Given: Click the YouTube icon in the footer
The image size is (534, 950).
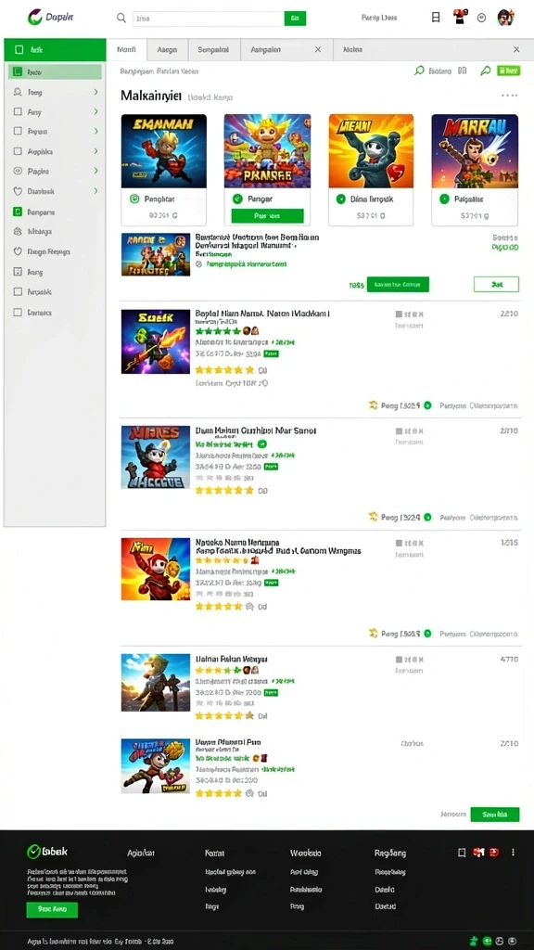Looking at the screenshot, I should point(495,853).
